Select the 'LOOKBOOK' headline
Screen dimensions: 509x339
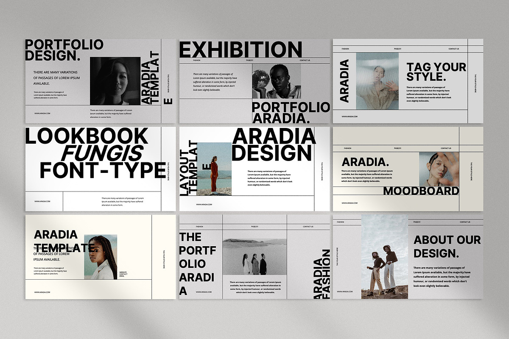point(87,136)
